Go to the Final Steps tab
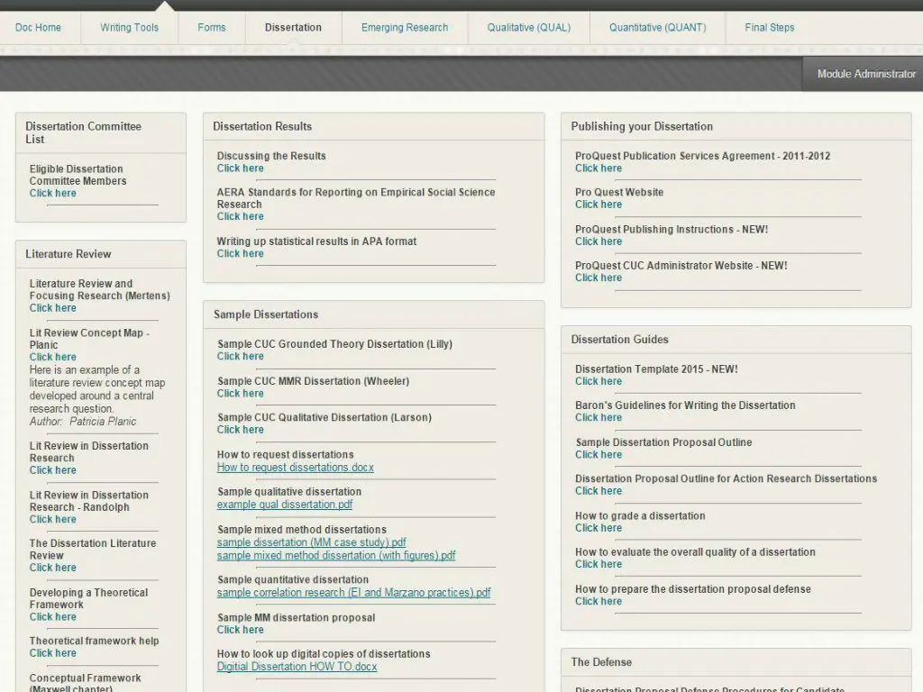This screenshot has width=923, height=692. (x=770, y=28)
